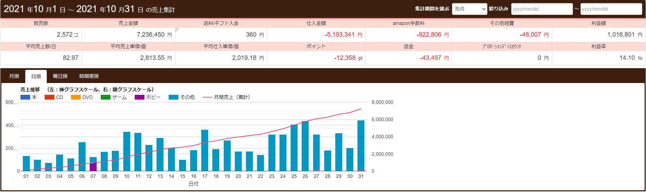The image size is (646, 192).
Task: Click the bar for day 26
Action: pyautogui.click(x=305, y=146)
